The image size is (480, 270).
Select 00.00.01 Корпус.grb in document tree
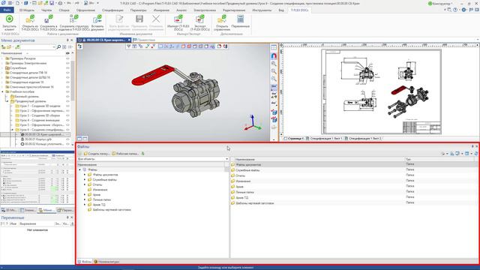(x=38, y=139)
